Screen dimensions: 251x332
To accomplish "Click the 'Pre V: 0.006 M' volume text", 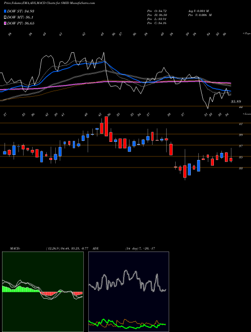I will tap(200, 15).
